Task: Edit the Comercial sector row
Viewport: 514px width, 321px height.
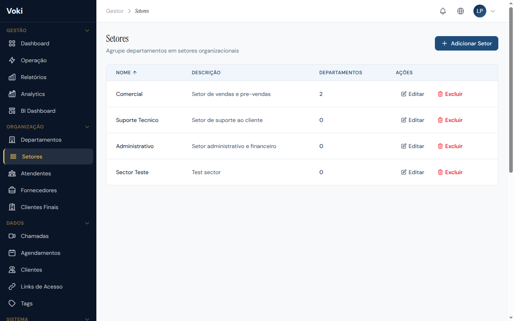Action: tap(413, 94)
